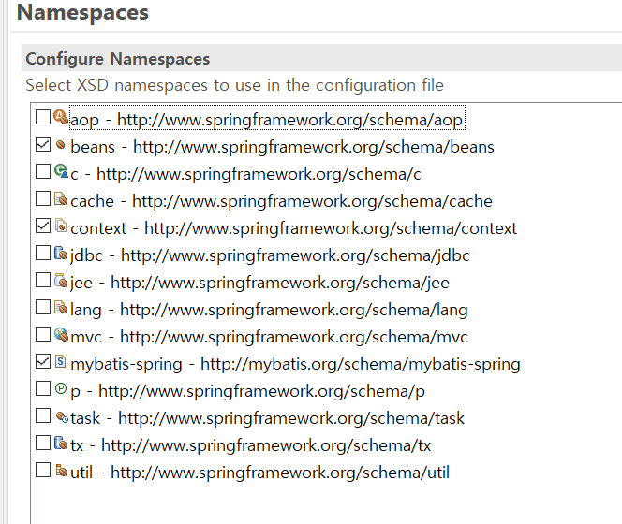The height and width of the screenshot is (524, 622).
Task: Click the aop namespace icon
Action: click(61, 117)
